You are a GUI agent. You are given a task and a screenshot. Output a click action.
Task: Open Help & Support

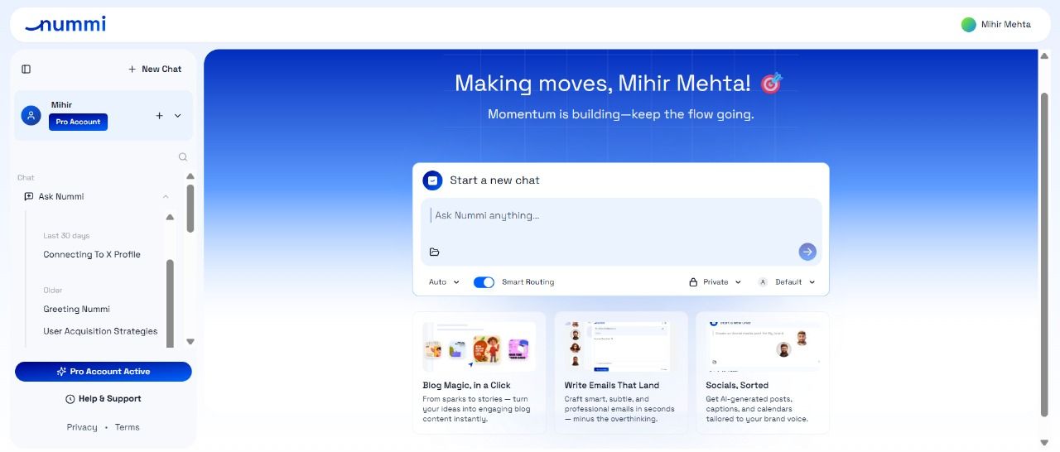coord(104,399)
